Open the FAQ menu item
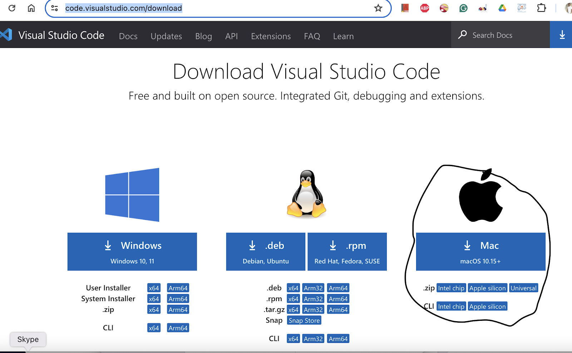Viewport: 572px width, 353px height. (312, 36)
